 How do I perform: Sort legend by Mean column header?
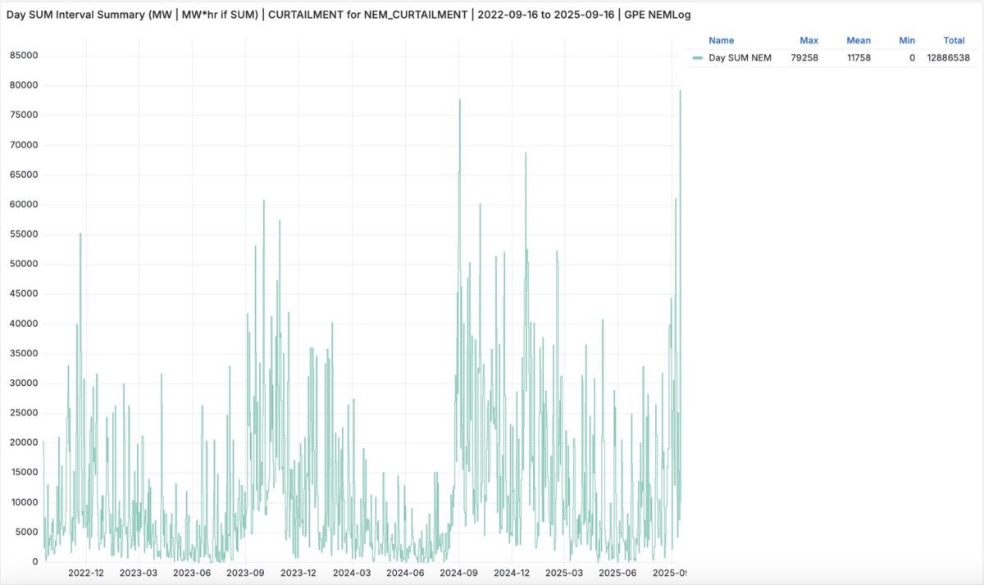pyautogui.click(x=859, y=40)
